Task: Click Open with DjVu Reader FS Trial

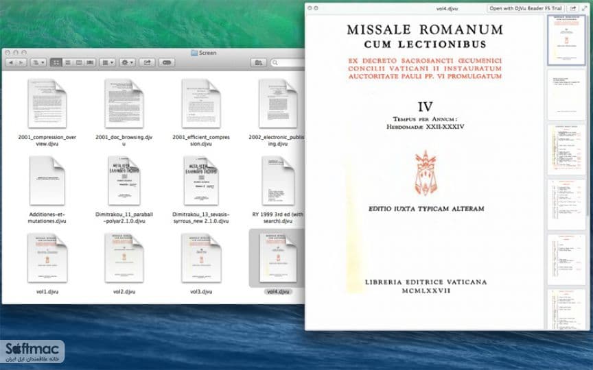Action: click(526, 8)
